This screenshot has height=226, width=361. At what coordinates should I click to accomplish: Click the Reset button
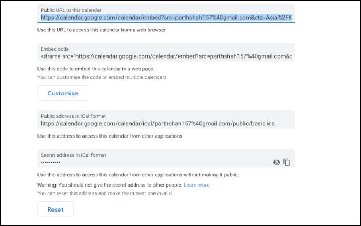click(56, 209)
